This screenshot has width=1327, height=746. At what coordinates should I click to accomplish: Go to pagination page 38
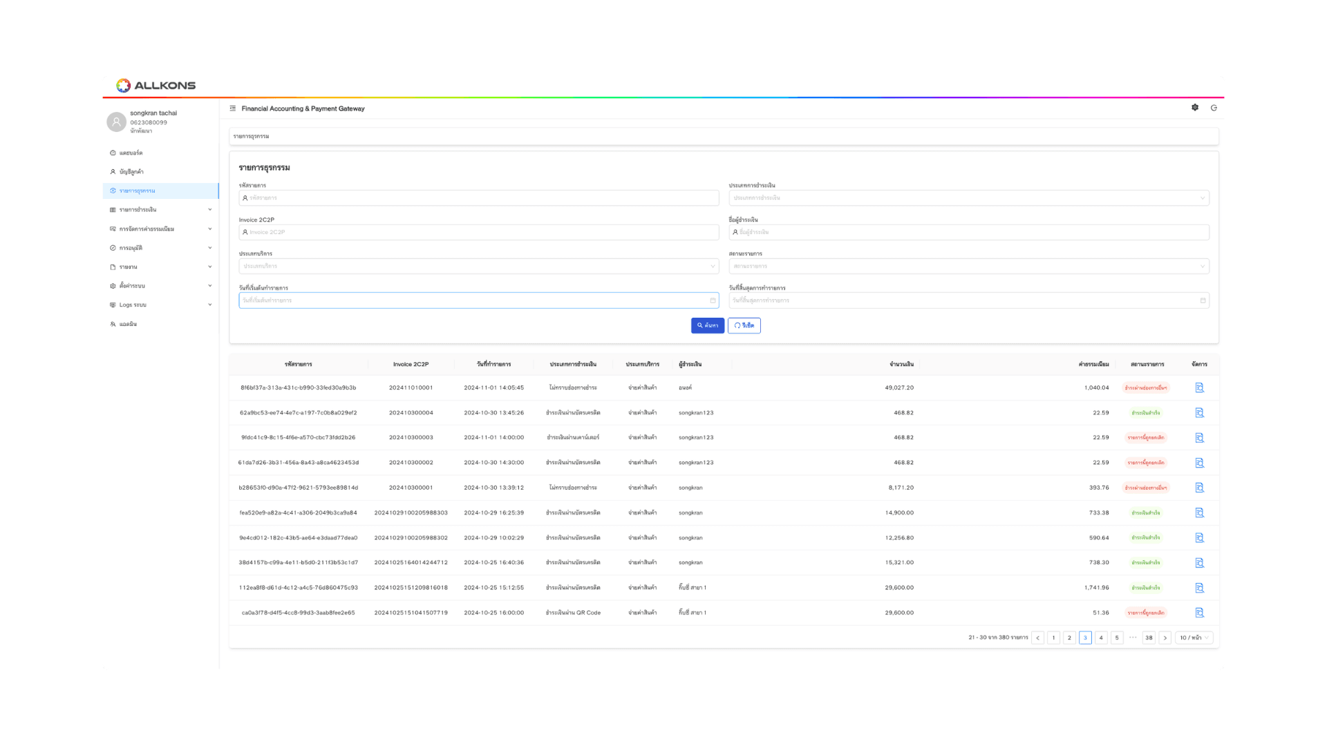[1149, 638]
